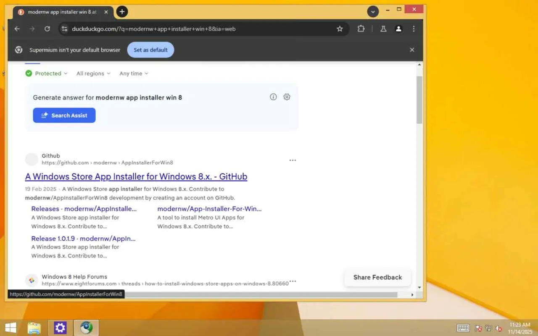Expand the Any time filter dropdown
538x336 pixels.
tap(134, 73)
